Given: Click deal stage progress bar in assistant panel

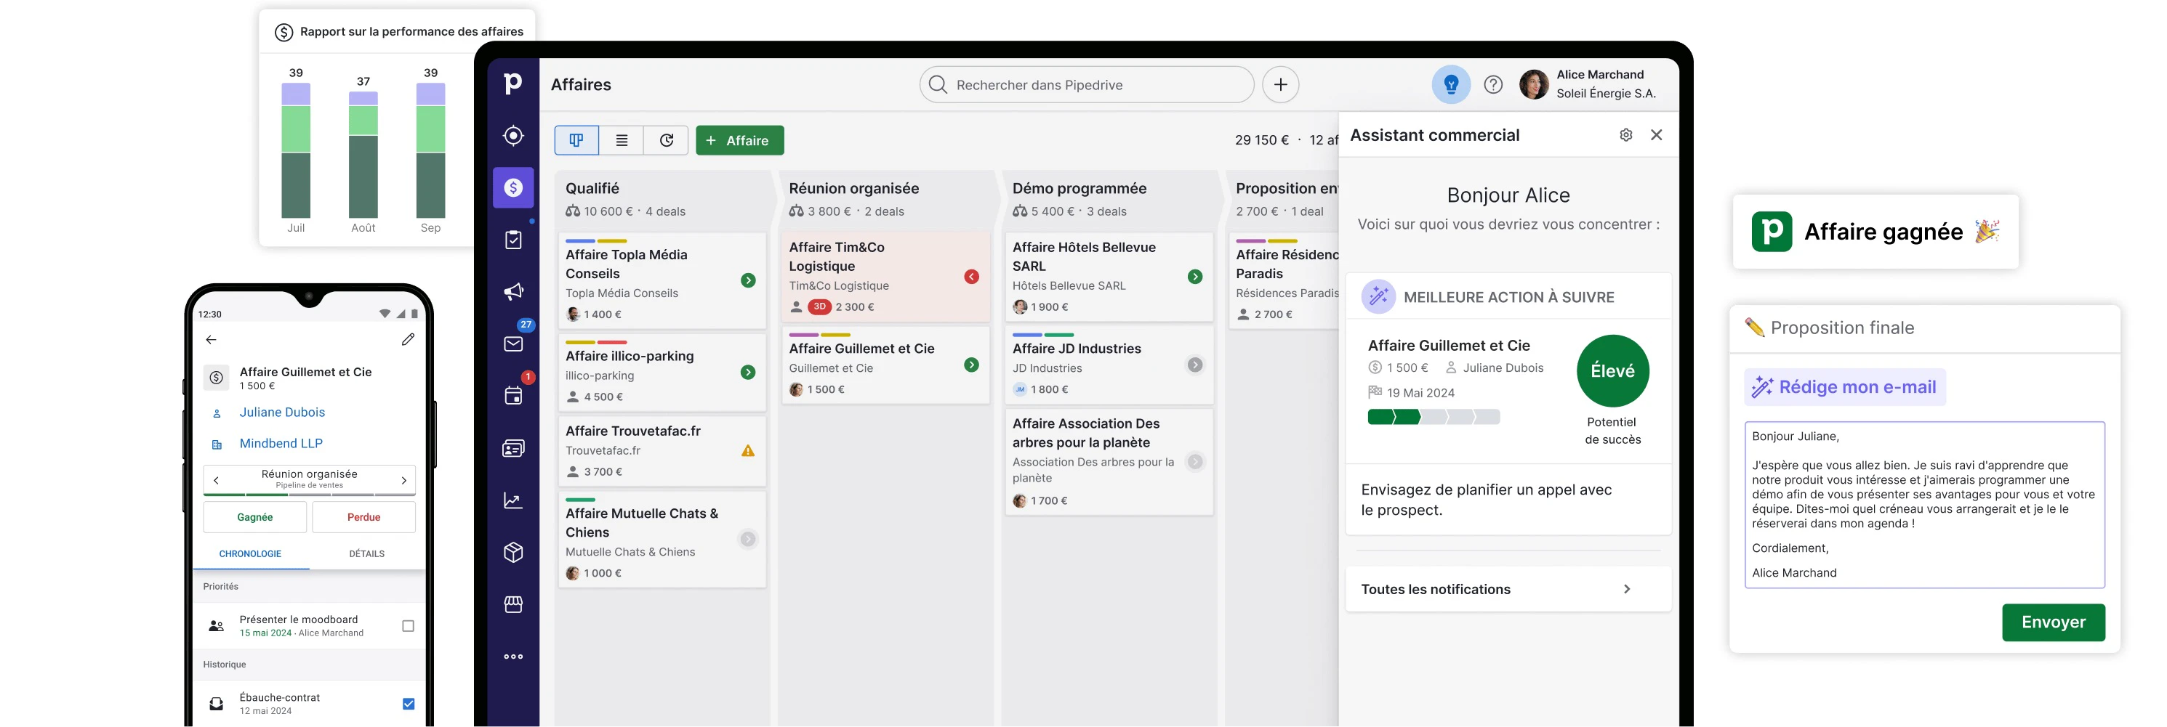Looking at the screenshot, I should [x=1434, y=417].
